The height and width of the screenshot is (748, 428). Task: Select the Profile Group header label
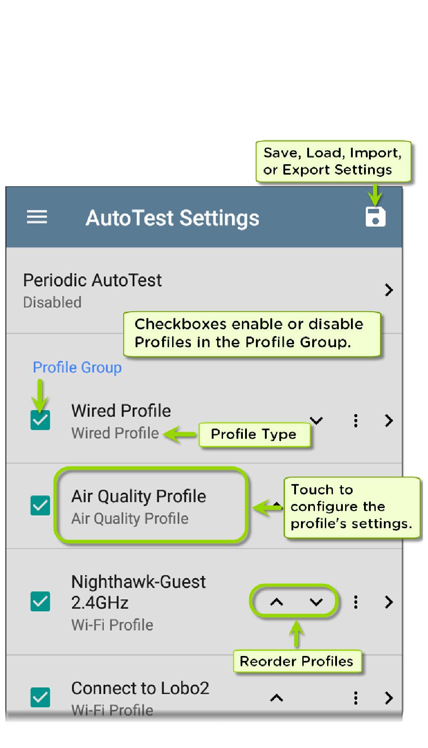point(77,367)
